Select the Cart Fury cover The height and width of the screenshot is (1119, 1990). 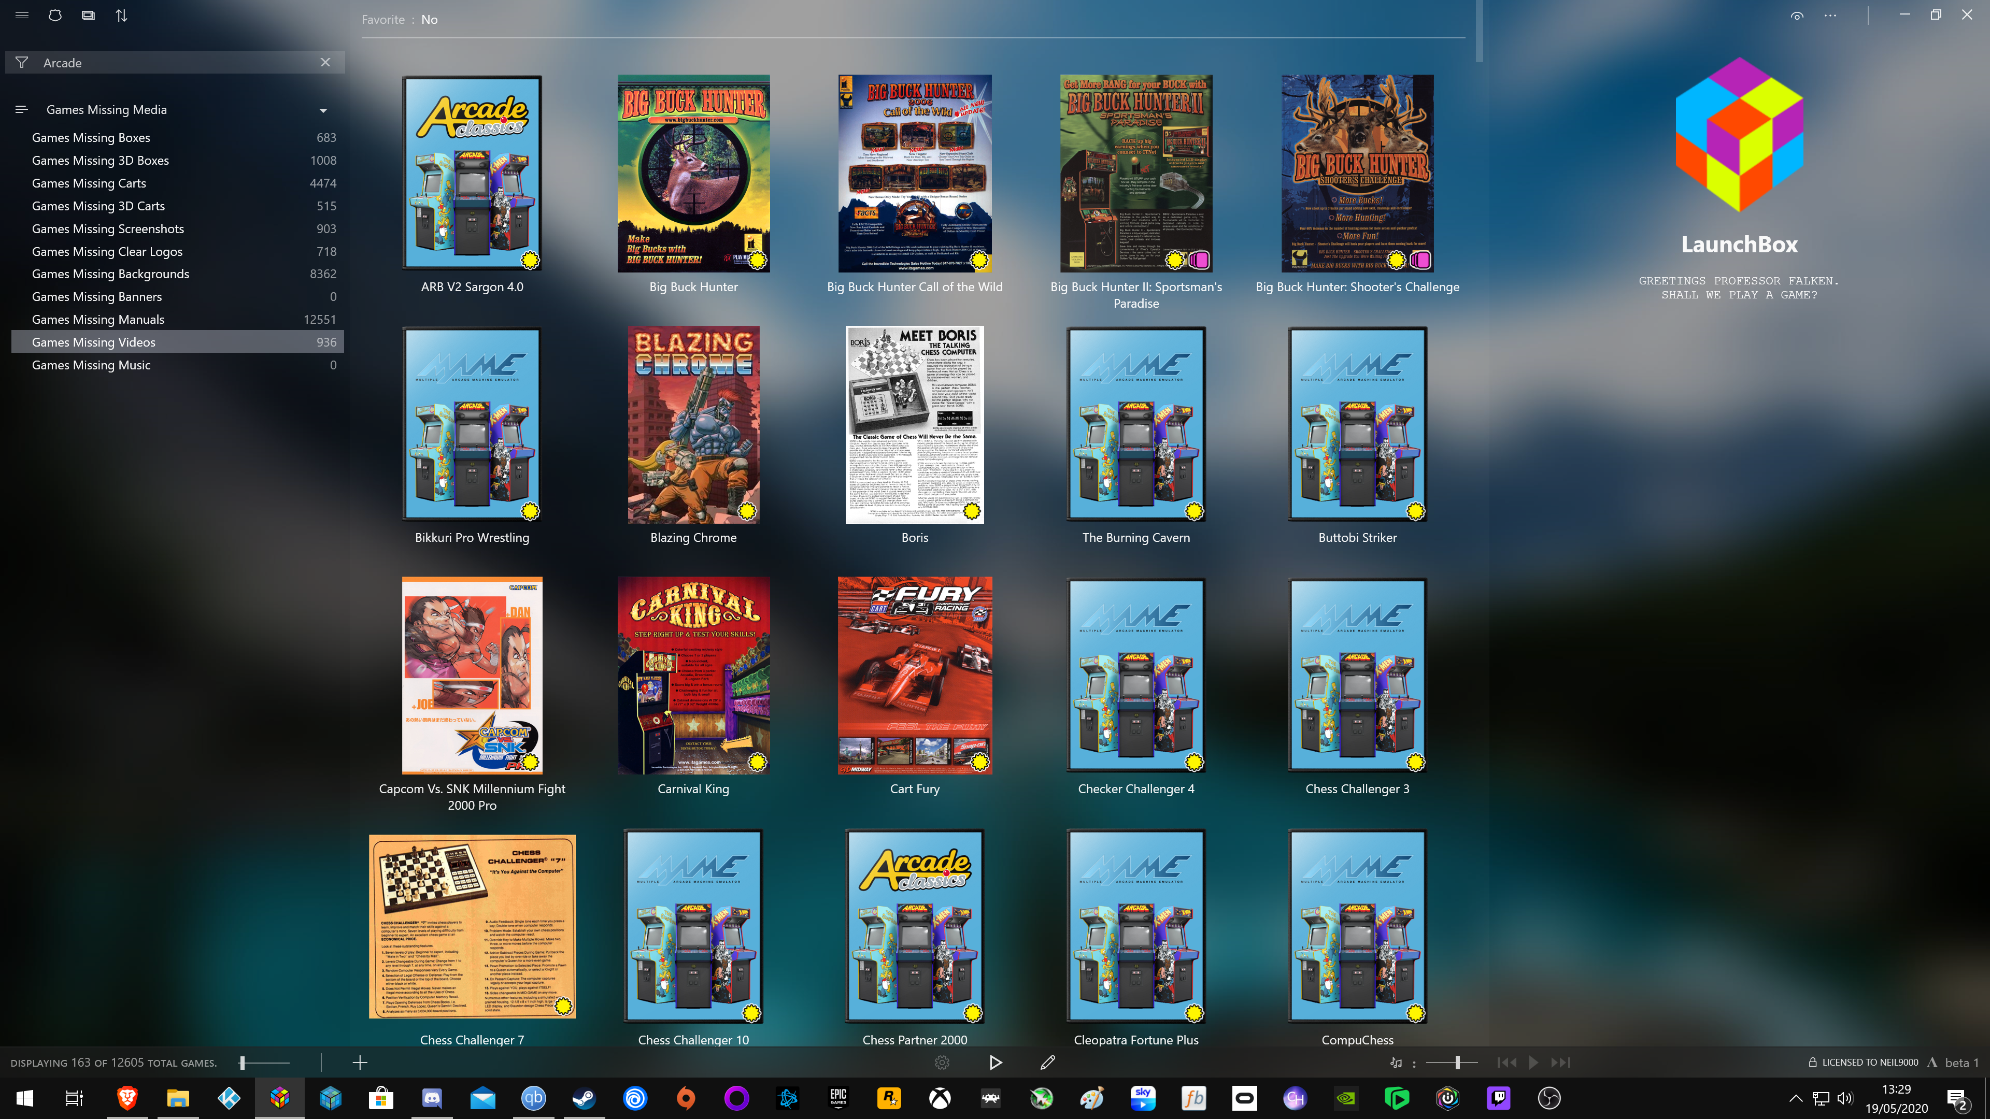click(x=915, y=676)
